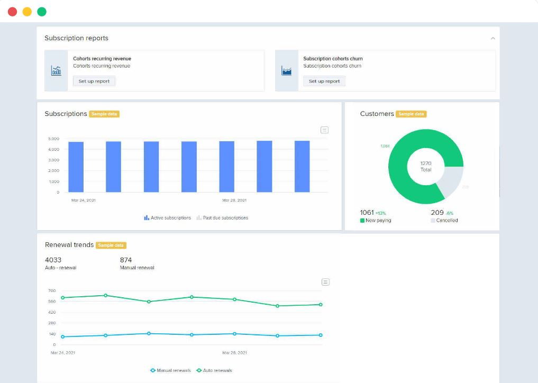Open the Subscriptions chart hamburger menu

(x=324, y=130)
